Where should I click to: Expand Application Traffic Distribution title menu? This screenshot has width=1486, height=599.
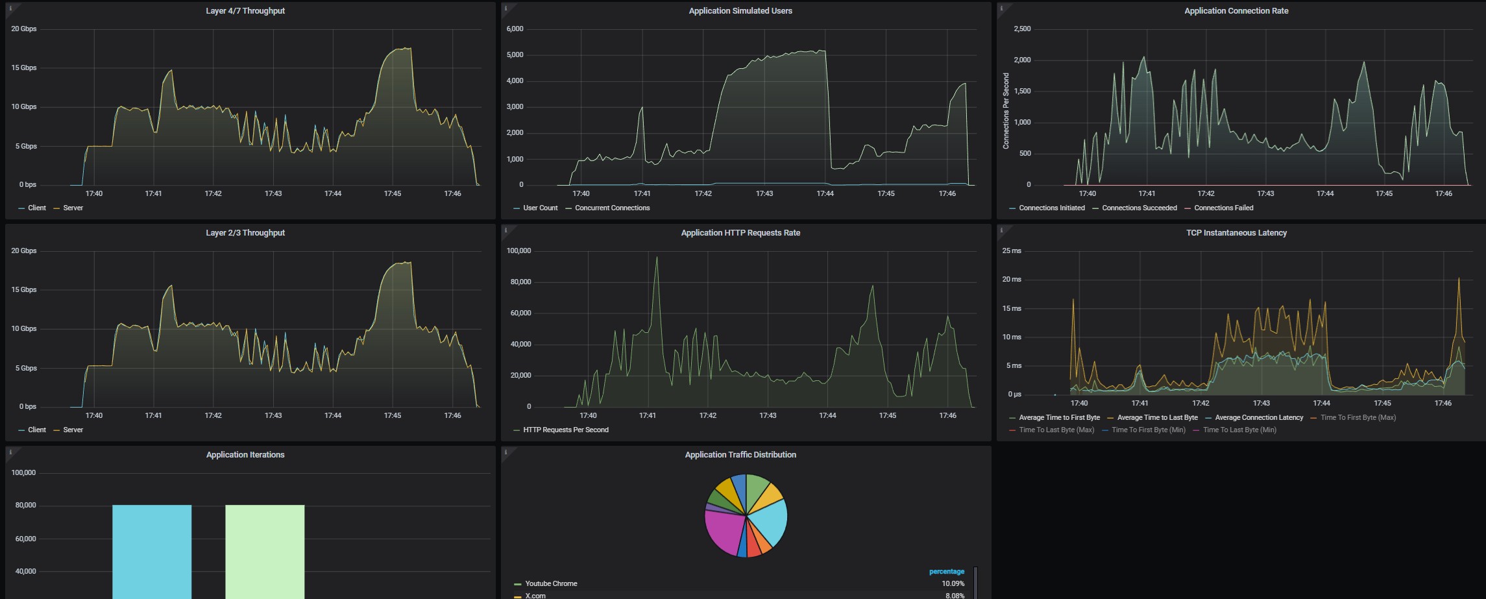(x=740, y=455)
